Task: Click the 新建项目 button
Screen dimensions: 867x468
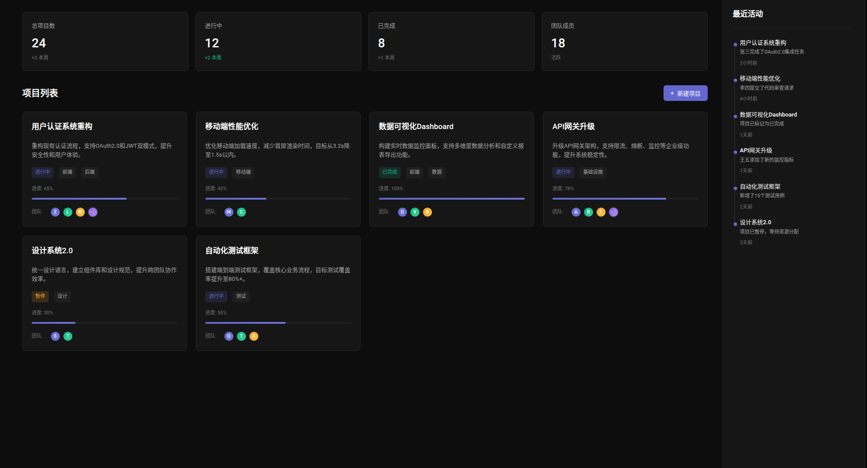Action: point(685,93)
